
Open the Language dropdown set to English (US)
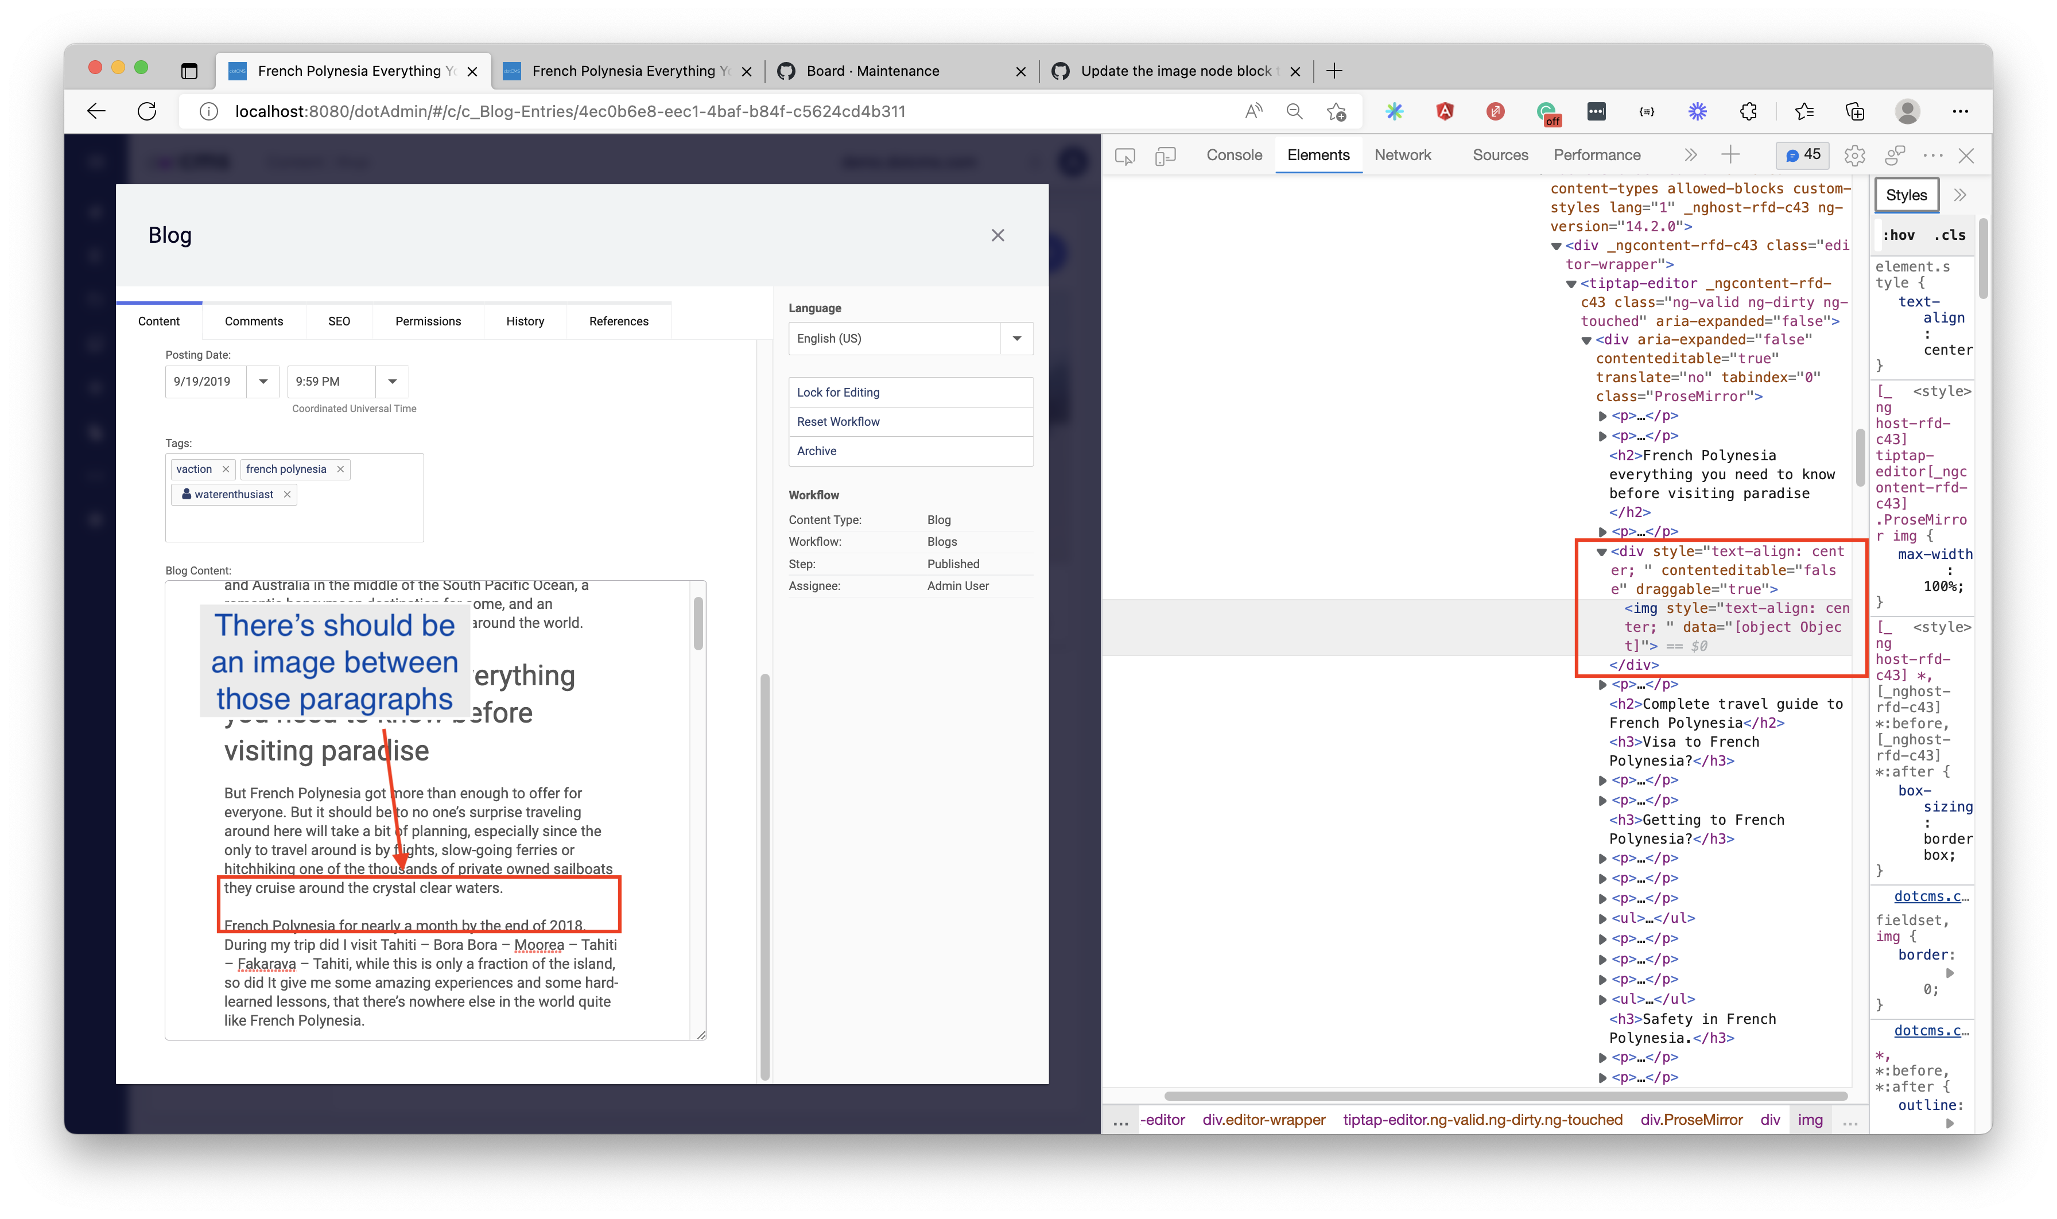[1017, 339]
